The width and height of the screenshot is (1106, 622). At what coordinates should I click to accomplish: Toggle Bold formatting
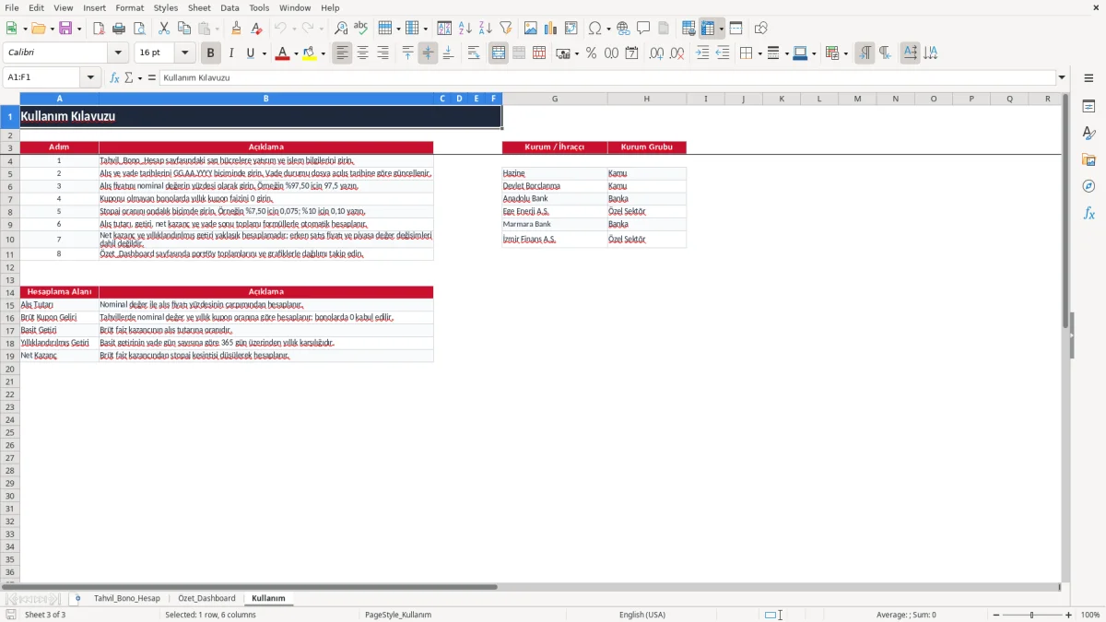pos(210,53)
